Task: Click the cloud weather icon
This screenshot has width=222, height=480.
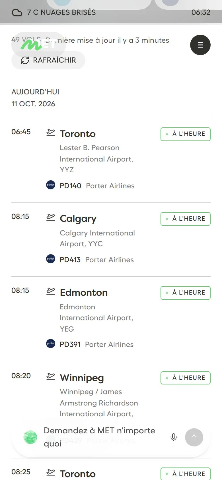Action: pos(17,13)
